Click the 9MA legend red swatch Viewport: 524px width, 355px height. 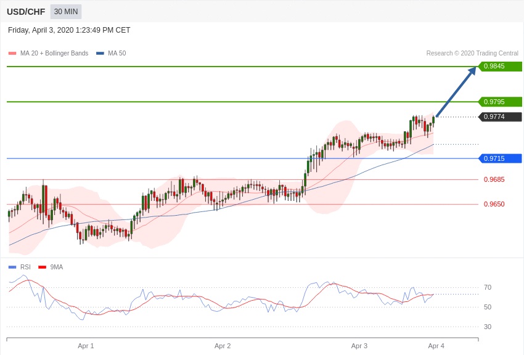coord(42,267)
